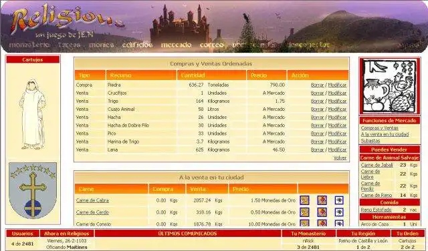
Task: Click the Cantidad column header
Action: pyautogui.click(x=211, y=75)
